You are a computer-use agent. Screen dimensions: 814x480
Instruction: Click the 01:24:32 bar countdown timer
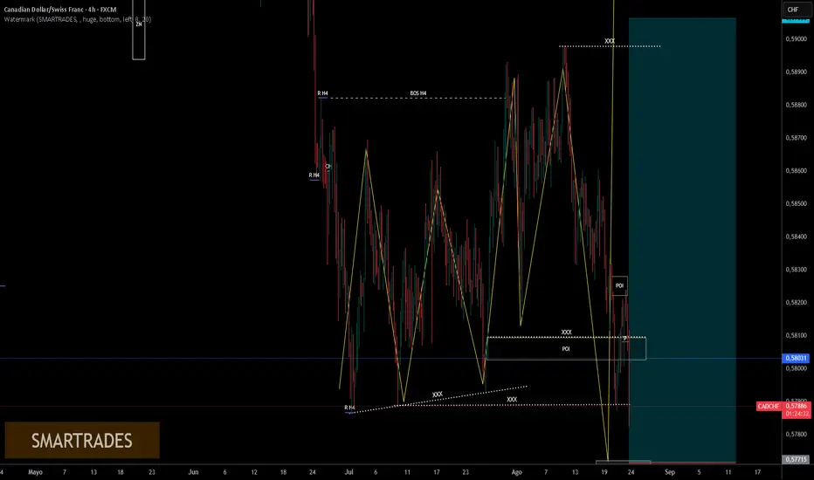[x=797, y=414]
